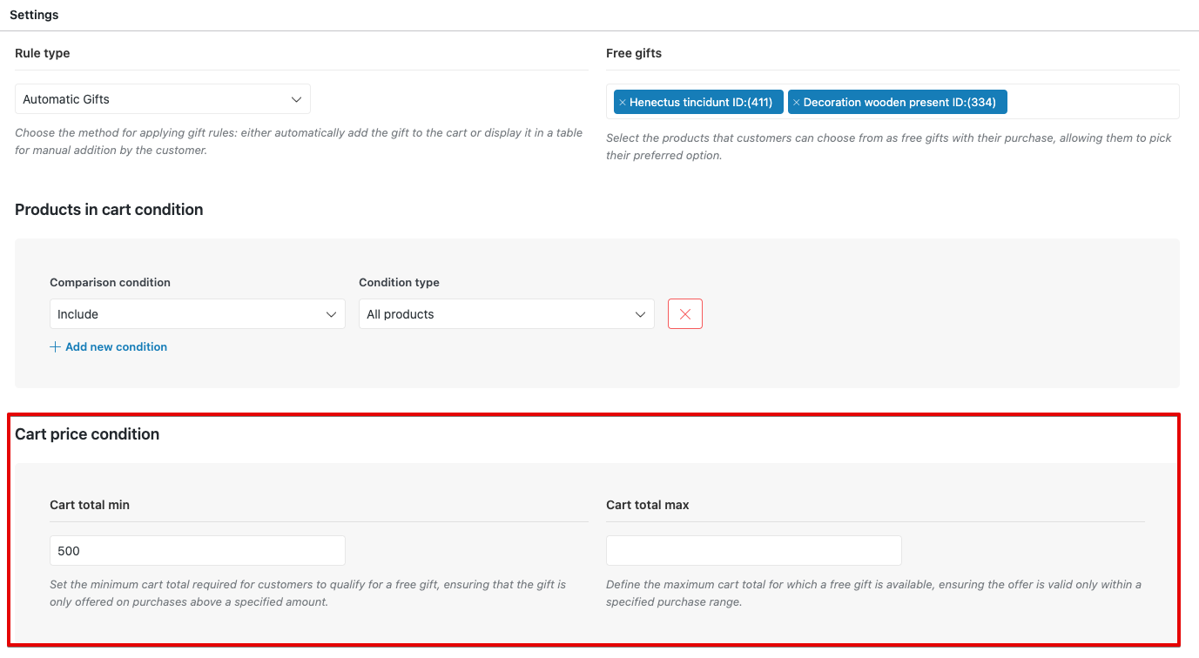The image size is (1199, 658).
Task: Click the Products in cart condition heading
Action: (109, 210)
